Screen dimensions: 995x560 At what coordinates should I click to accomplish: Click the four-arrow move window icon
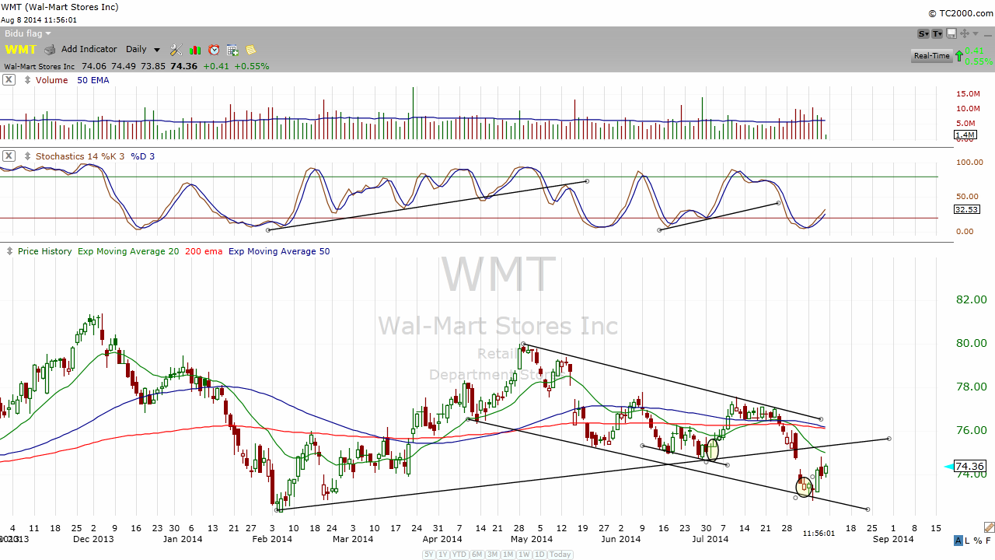[x=965, y=33]
